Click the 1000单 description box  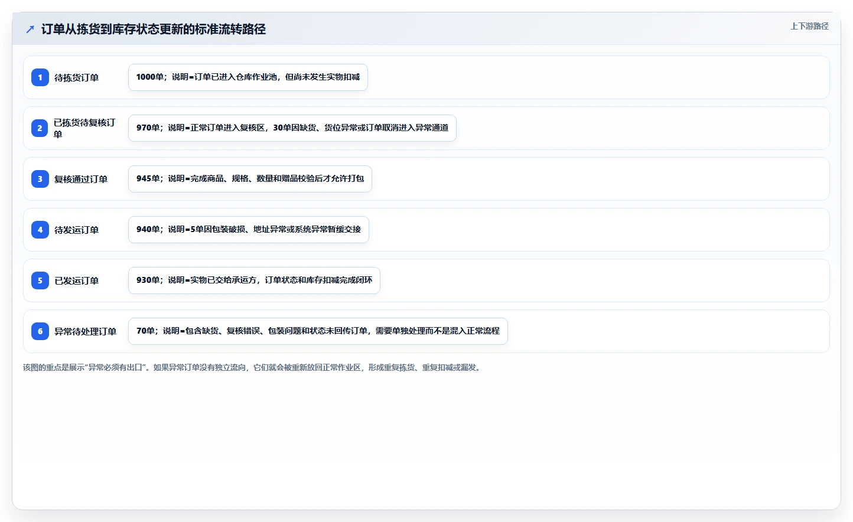248,77
